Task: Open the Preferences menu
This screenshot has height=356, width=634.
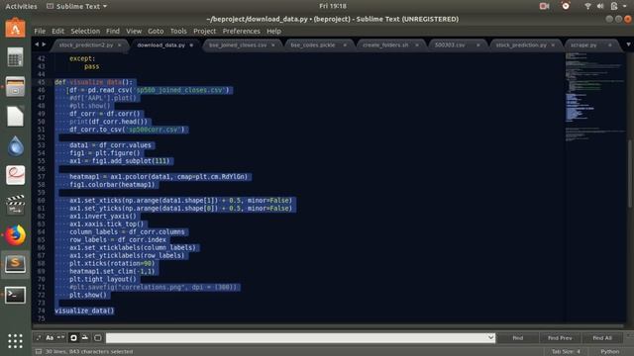Action: pyautogui.click(x=242, y=31)
